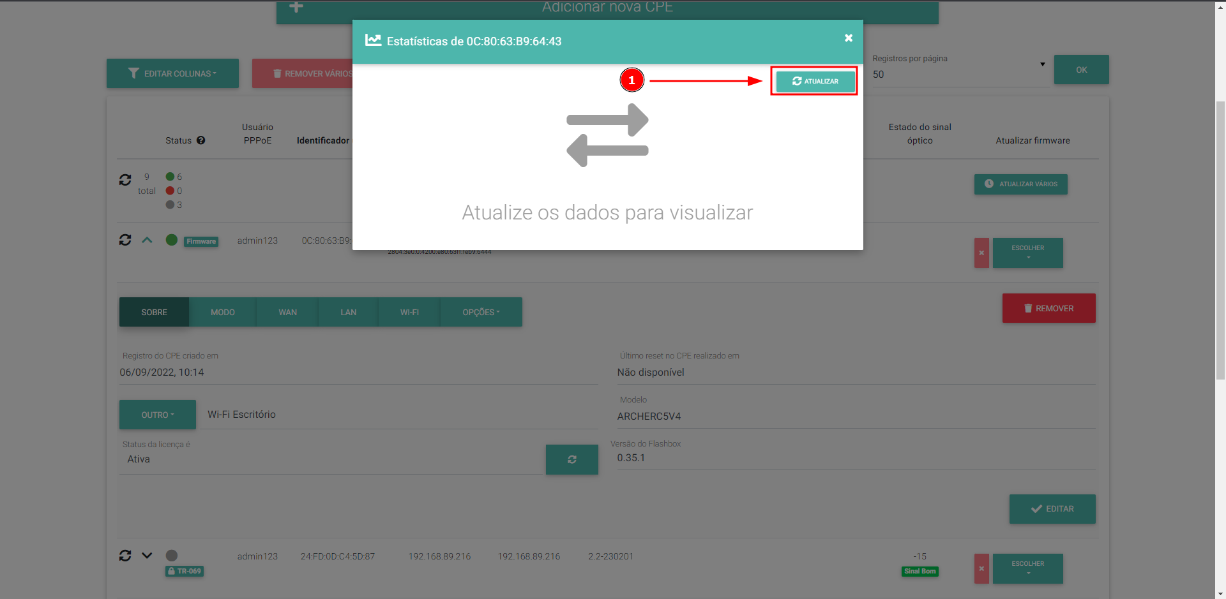Switch to the WAN tab
This screenshot has height=599, width=1226.
[287, 312]
